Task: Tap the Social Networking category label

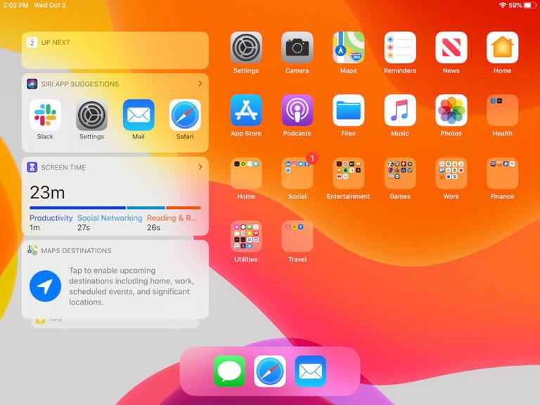Action: point(110,218)
